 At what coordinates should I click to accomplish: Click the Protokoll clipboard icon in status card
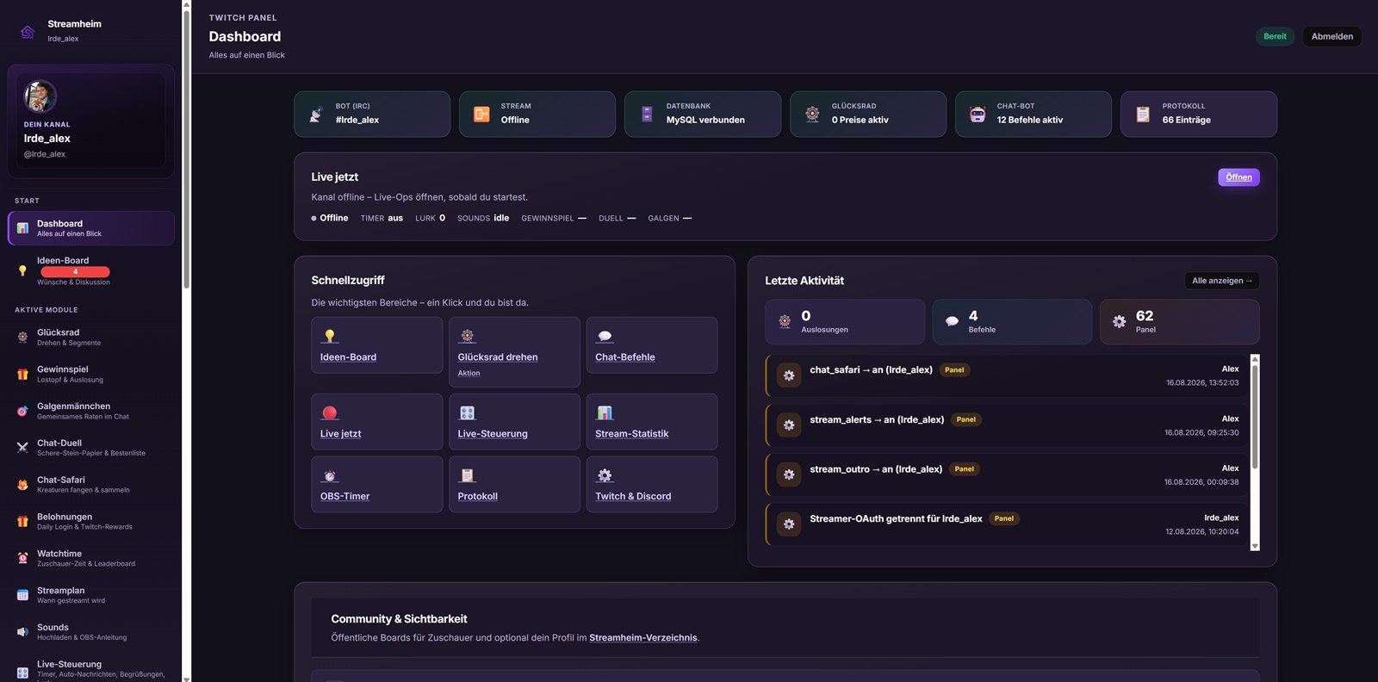1143,114
